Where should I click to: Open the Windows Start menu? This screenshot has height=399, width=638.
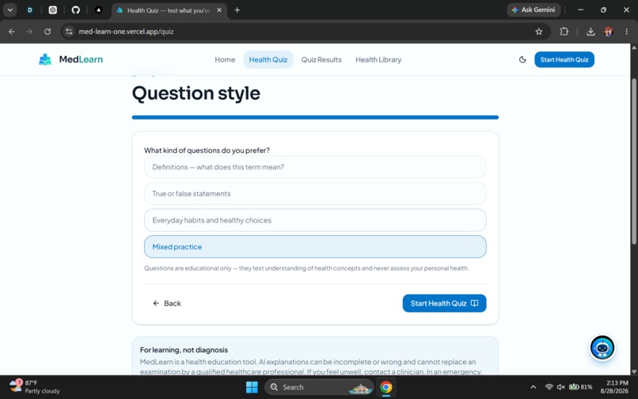pos(252,387)
